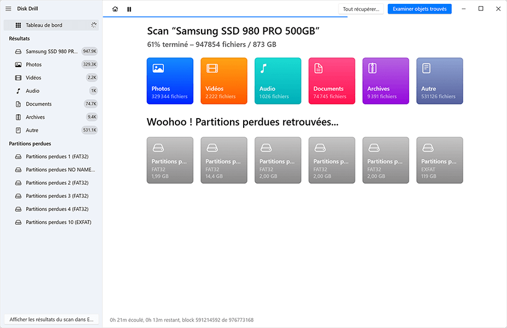Open the blue Photos 329344 fichiers card

coord(170,81)
